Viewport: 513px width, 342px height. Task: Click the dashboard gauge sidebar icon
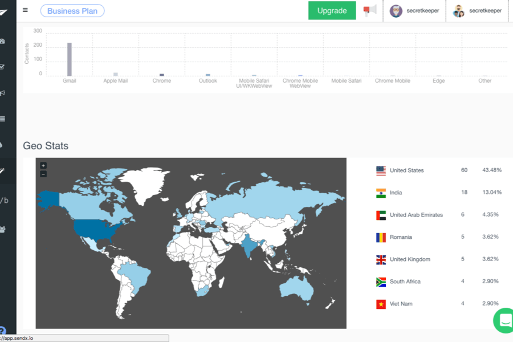click(x=2, y=41)
